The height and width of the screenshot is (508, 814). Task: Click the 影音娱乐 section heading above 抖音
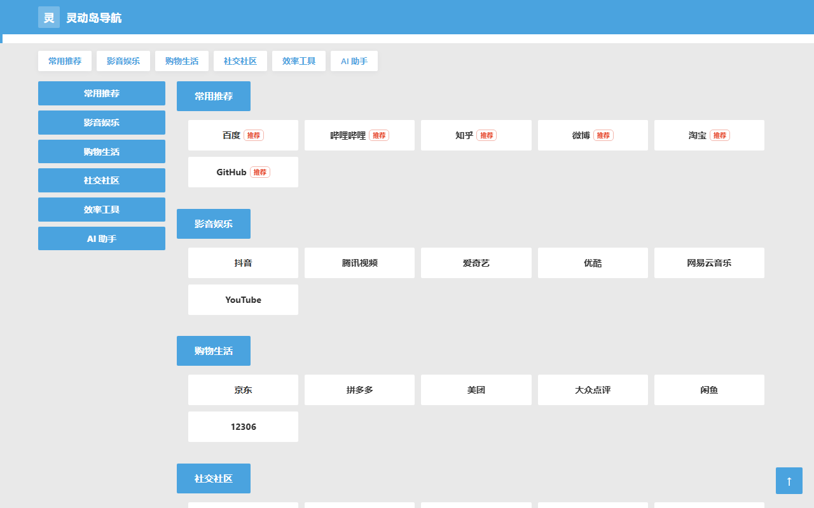point(214,224)
